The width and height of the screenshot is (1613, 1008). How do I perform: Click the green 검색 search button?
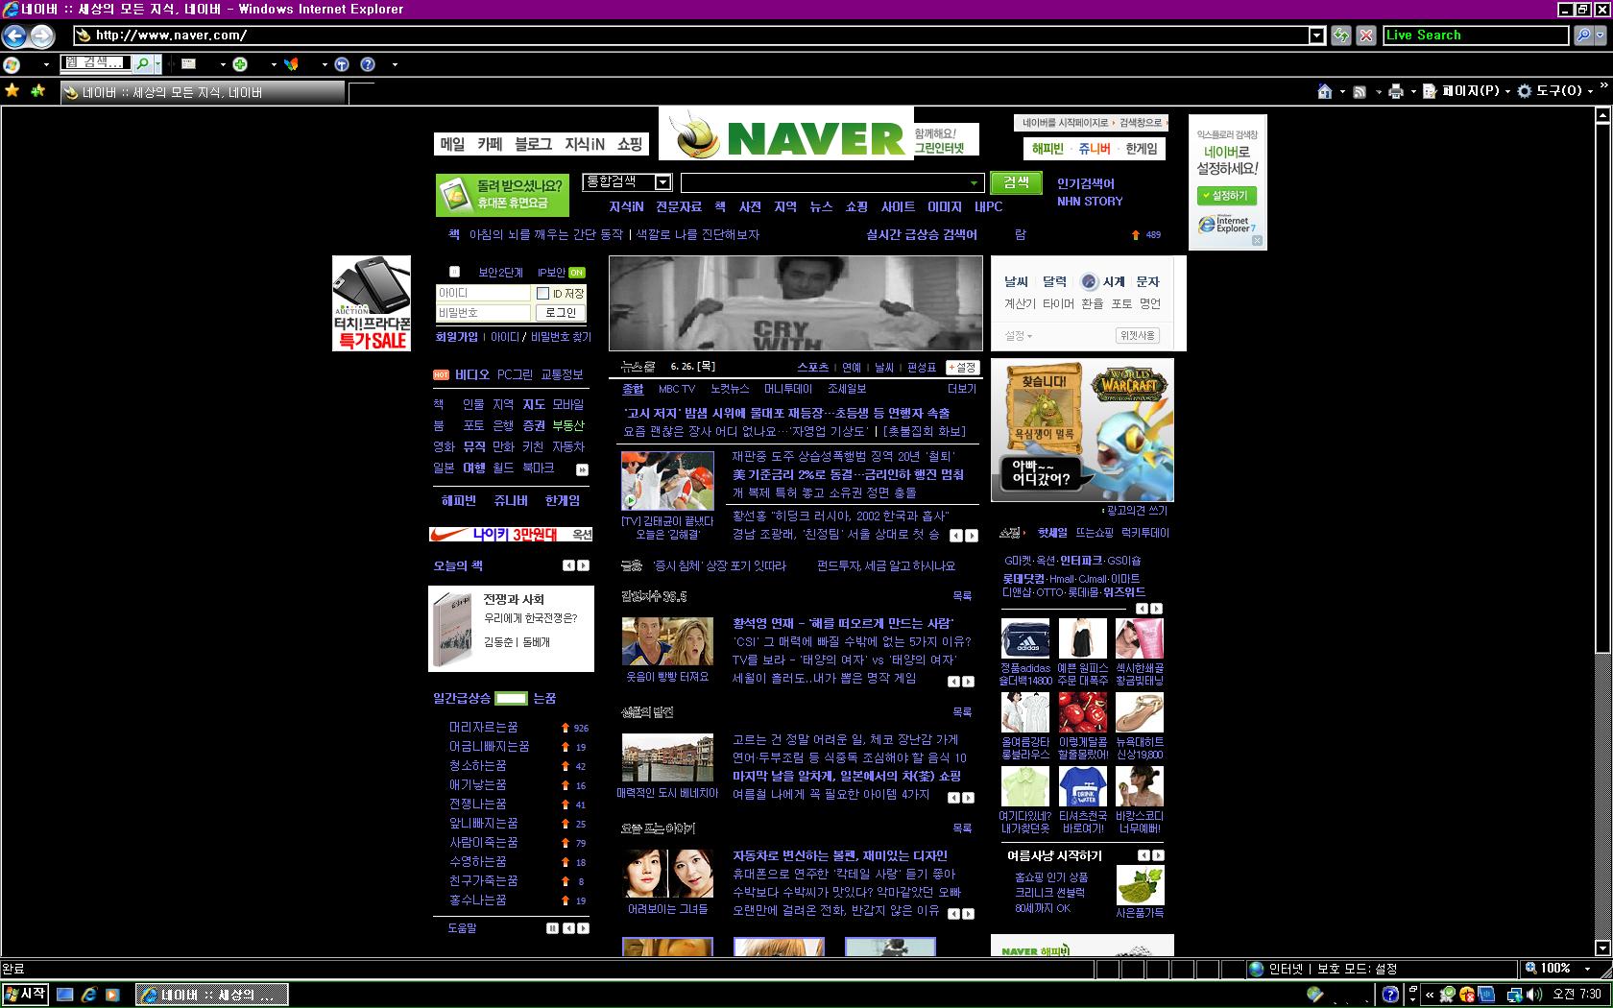pos(1016,182)
